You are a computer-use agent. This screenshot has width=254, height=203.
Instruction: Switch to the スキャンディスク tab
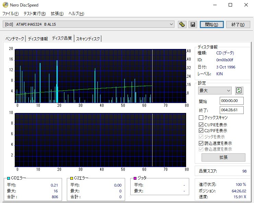click(88, 39)
